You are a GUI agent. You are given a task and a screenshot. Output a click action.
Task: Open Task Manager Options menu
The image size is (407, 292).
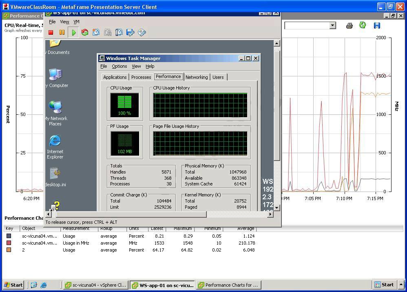[119, 66]
